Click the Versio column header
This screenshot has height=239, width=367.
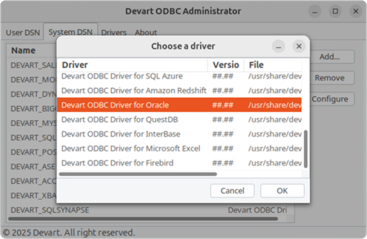click(226, 65)
